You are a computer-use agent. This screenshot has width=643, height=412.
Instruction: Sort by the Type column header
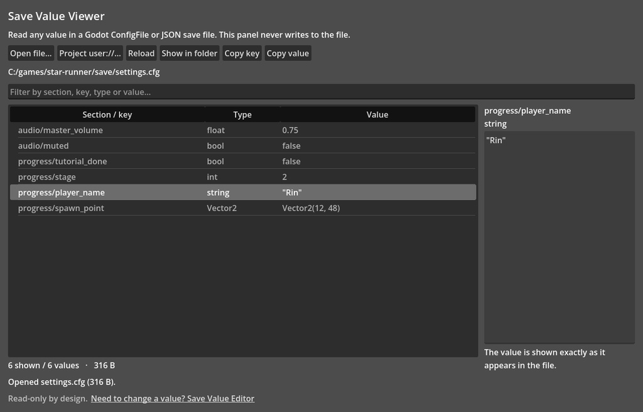pyautogui.click(x=242, y=114)
